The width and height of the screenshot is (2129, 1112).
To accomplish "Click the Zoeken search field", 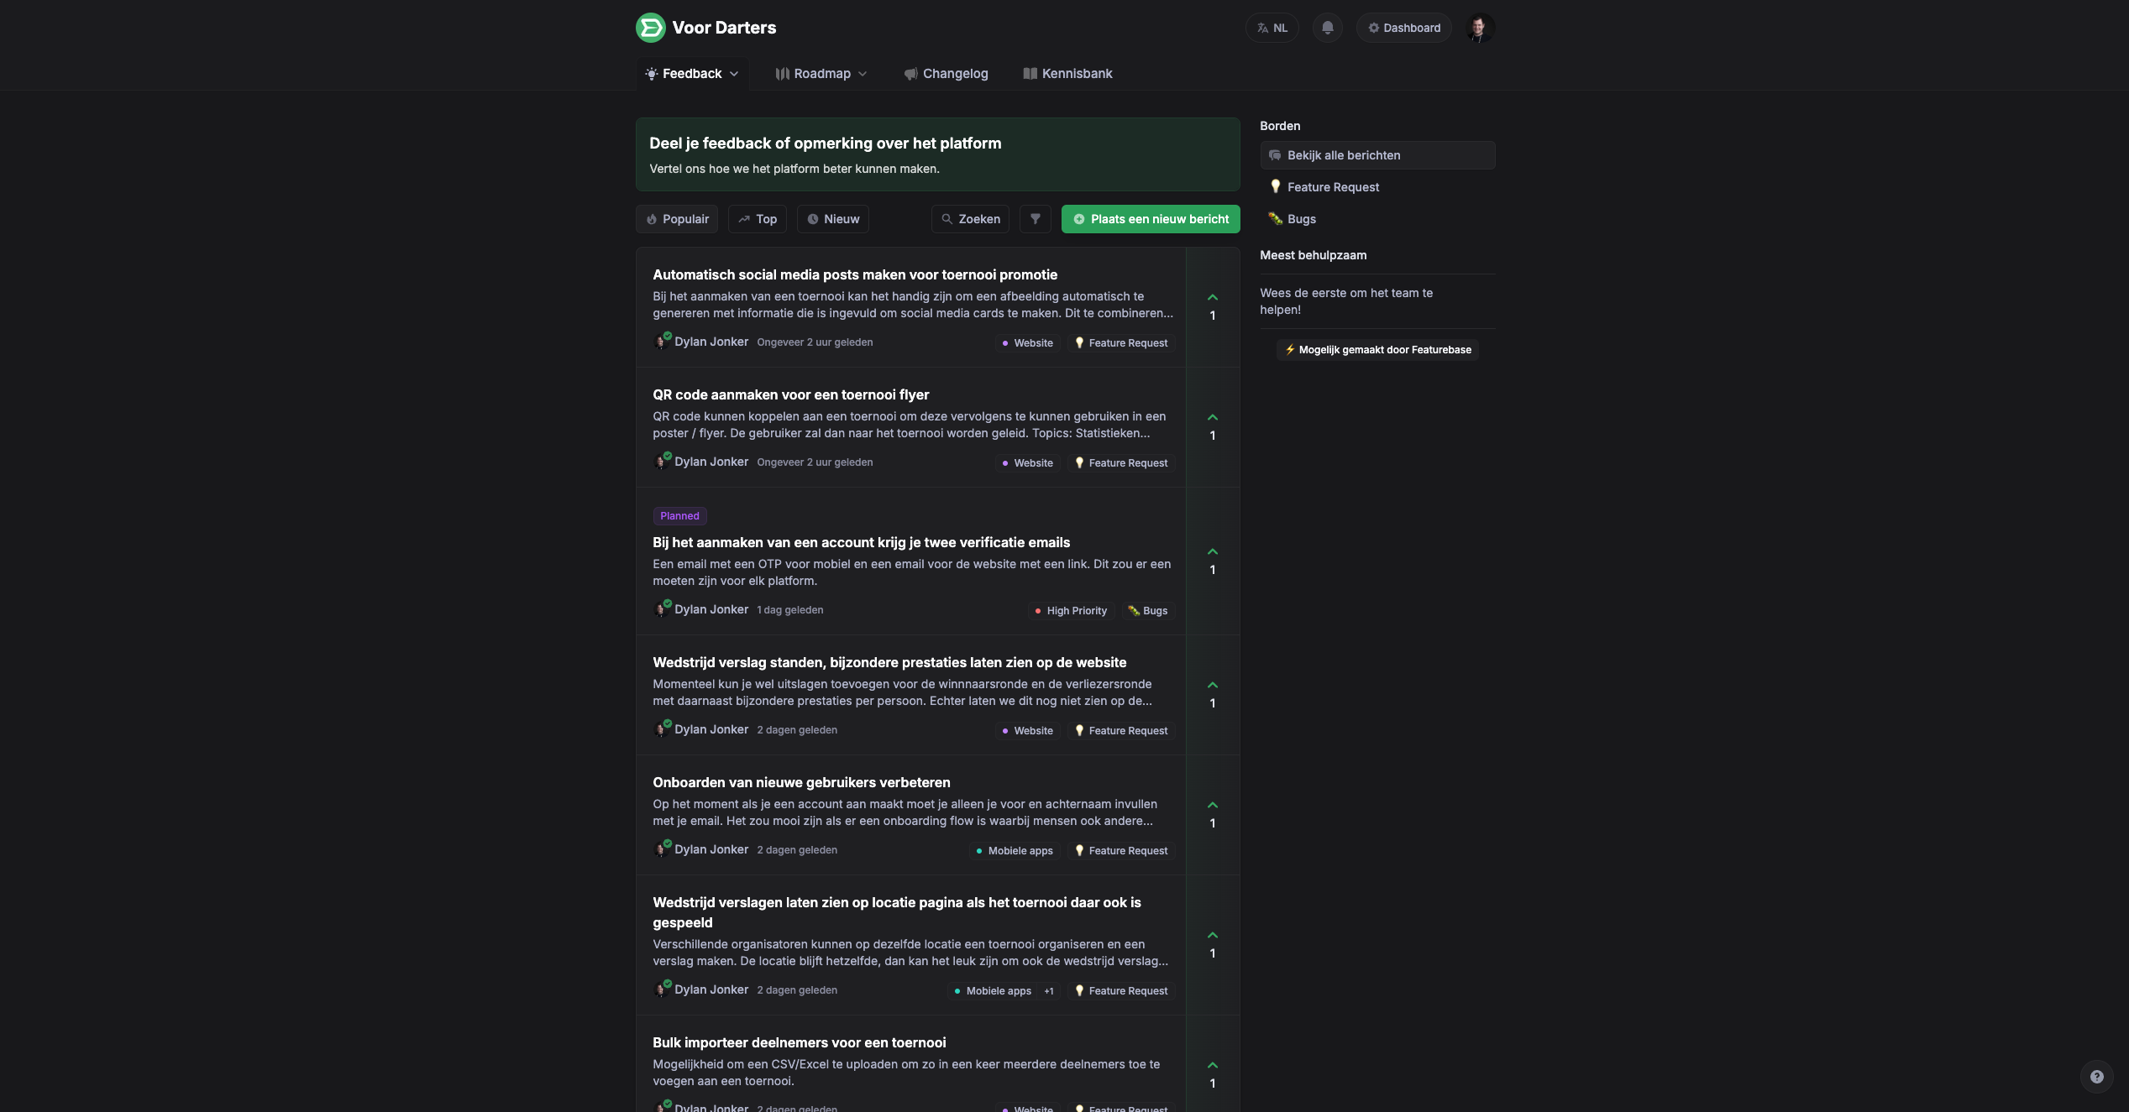I will [x=970, y=219].
